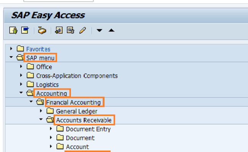The height and width of the screenshot is (152, 248).
Task: Click the Financial Accounting folder icon
Action: click(40, 102)
